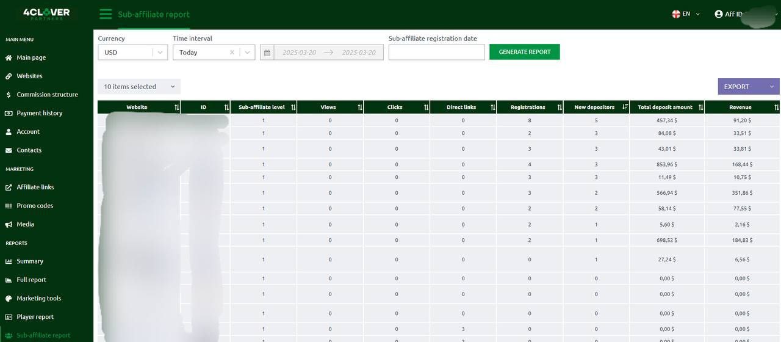Open Payment history section
The height and width of the screenshot is (342, 781).
pyautogui.click(x=39, y=113)
